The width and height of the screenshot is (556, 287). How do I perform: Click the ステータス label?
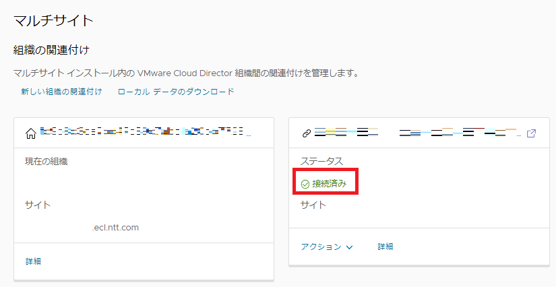point(321,161)
